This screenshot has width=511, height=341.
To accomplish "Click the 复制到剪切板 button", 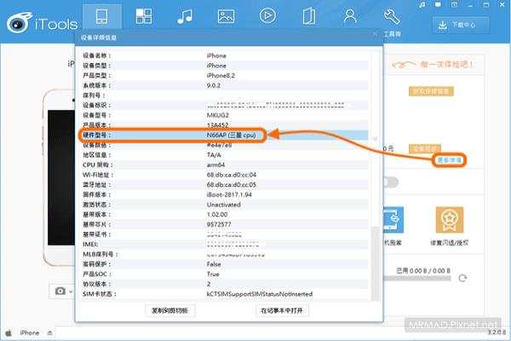I will [x=169, y=310].
